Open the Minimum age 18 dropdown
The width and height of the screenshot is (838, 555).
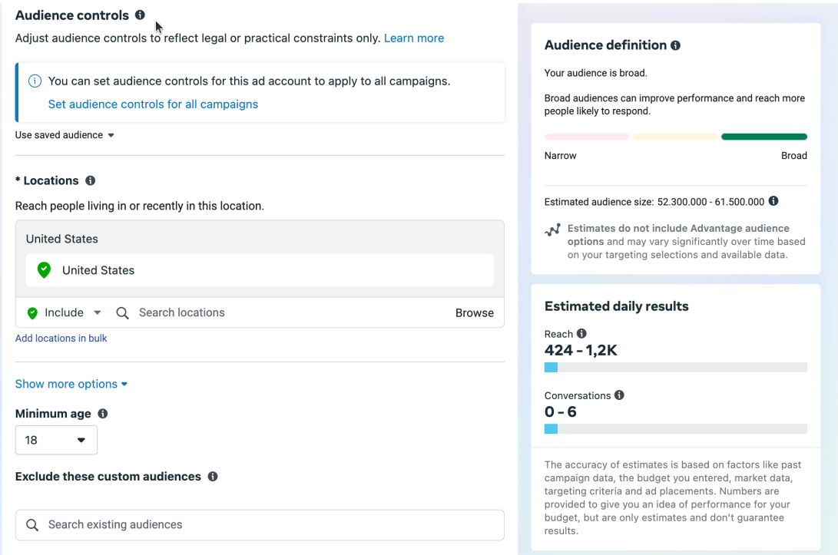[56, 440]
